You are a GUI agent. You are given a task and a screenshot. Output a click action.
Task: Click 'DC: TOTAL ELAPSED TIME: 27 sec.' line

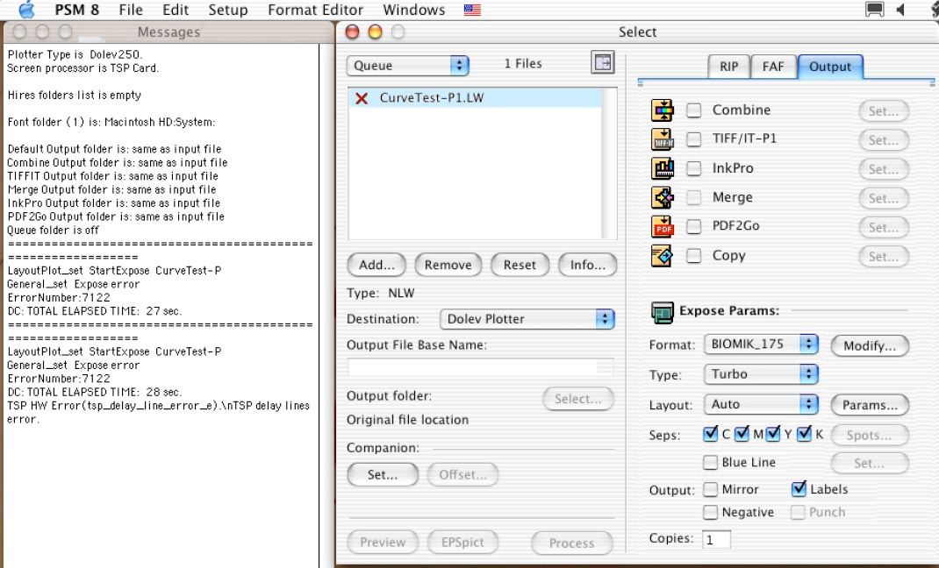coord(95,311)
